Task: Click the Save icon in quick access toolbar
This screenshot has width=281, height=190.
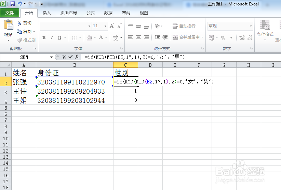Action: pyautogui.click(x=12, y=3)
